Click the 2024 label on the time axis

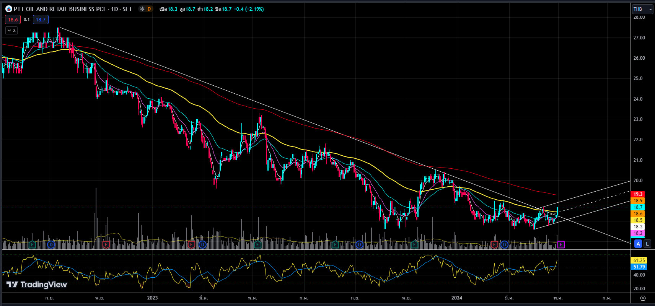pos(456,298)
